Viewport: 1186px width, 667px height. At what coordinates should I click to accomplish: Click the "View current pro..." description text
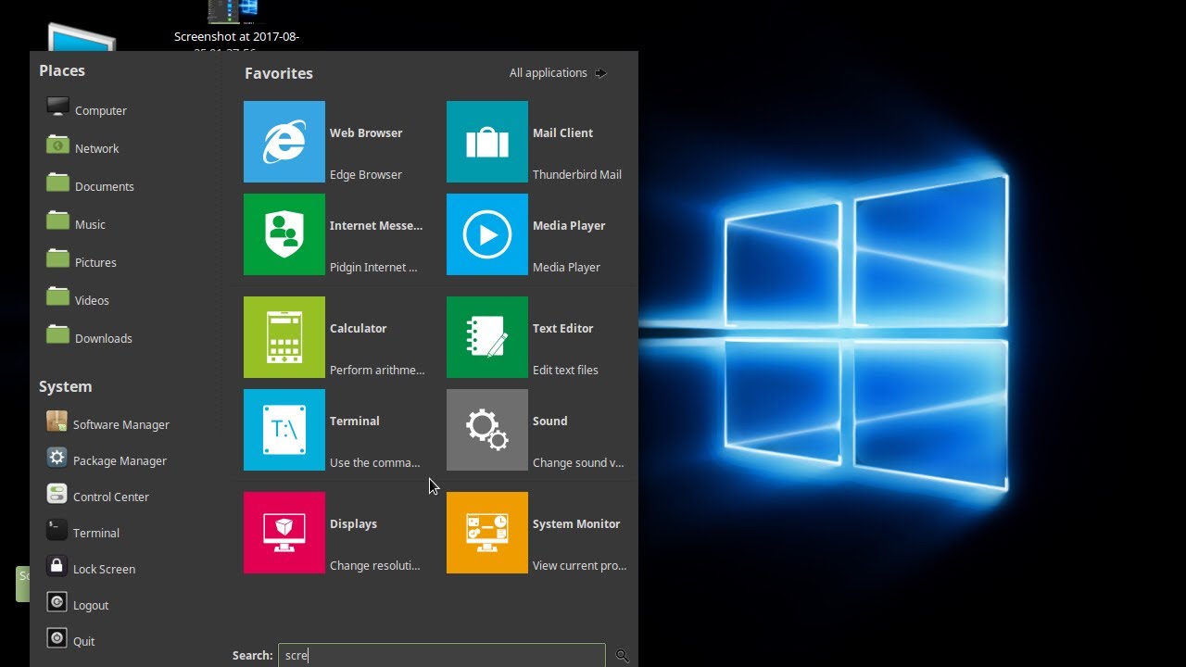pyautogui.click(x=579, y=565)
